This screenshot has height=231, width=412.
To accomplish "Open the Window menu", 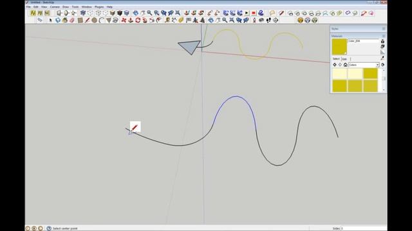I will click(x=87, y=7).
